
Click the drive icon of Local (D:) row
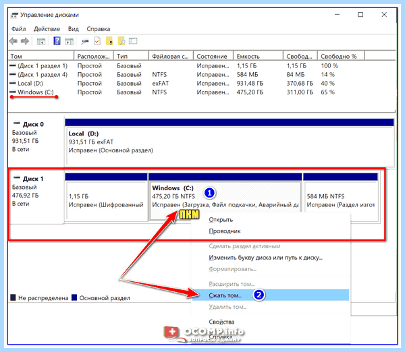(12, 83)
